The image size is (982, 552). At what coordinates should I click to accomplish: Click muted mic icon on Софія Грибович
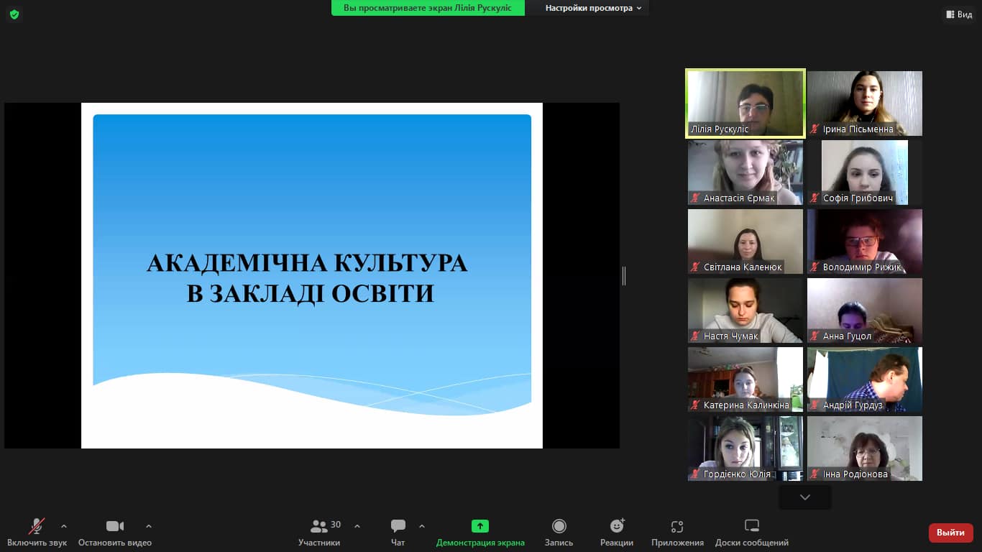pyautogui.click(x=814, y=198)
